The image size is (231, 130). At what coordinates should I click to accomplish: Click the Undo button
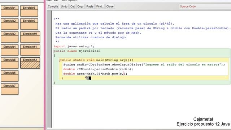tap(64, 6)
